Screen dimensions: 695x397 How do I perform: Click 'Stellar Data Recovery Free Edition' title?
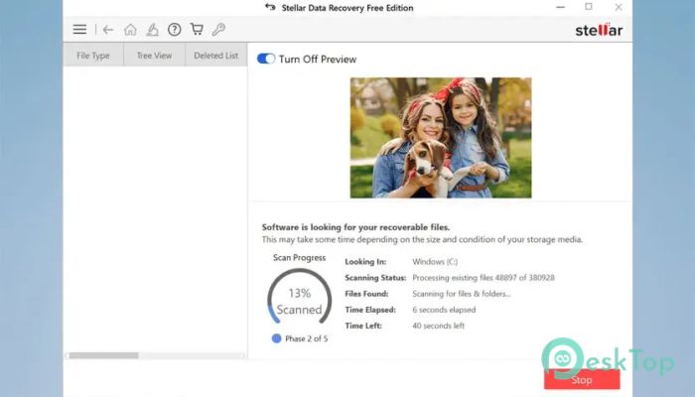(347, 8)
